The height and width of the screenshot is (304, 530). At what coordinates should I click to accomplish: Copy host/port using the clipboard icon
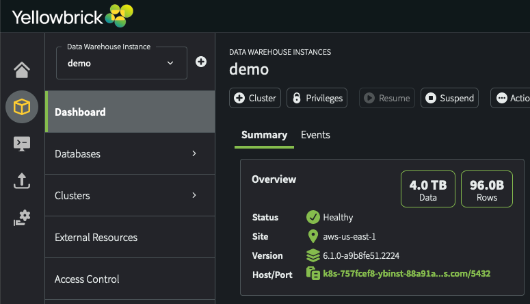313,273
